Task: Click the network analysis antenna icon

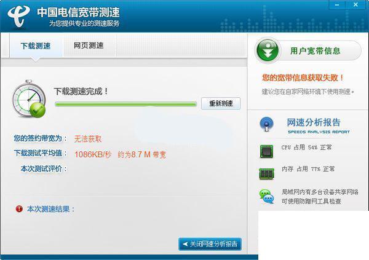Action: (267, 124)
